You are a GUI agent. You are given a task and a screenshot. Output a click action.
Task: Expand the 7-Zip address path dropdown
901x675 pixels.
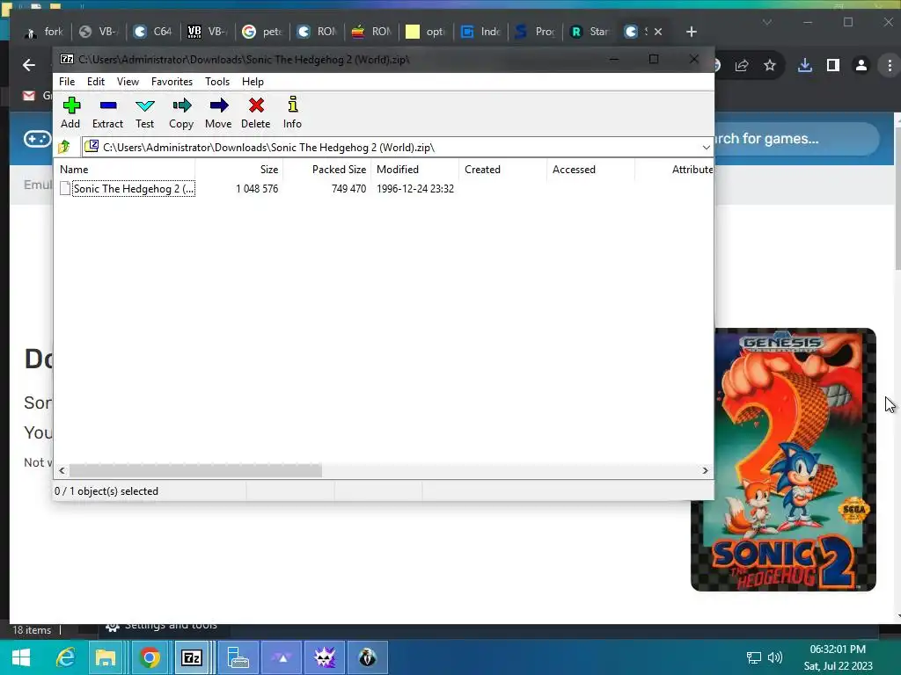[707, 148]
